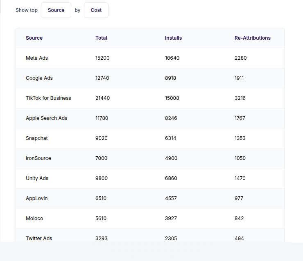Click Meta Ads total value 15200
Viewport: 303px width, 261px height.
(x=102, y=58)
